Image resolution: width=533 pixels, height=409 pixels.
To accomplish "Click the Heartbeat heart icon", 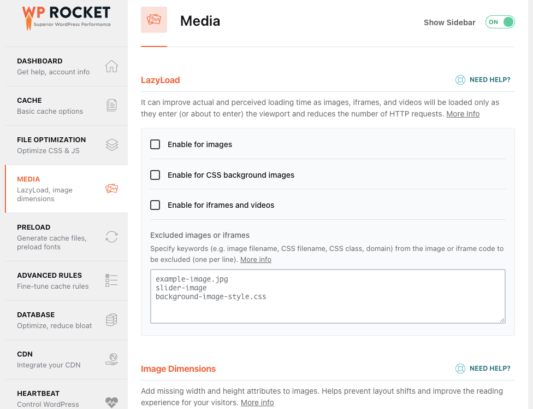I will 111,402.
